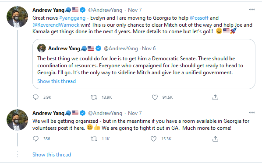The image size is (262, 163).
Task: Visit the @ossoff profile mention
Action: (x=199, y=18)
